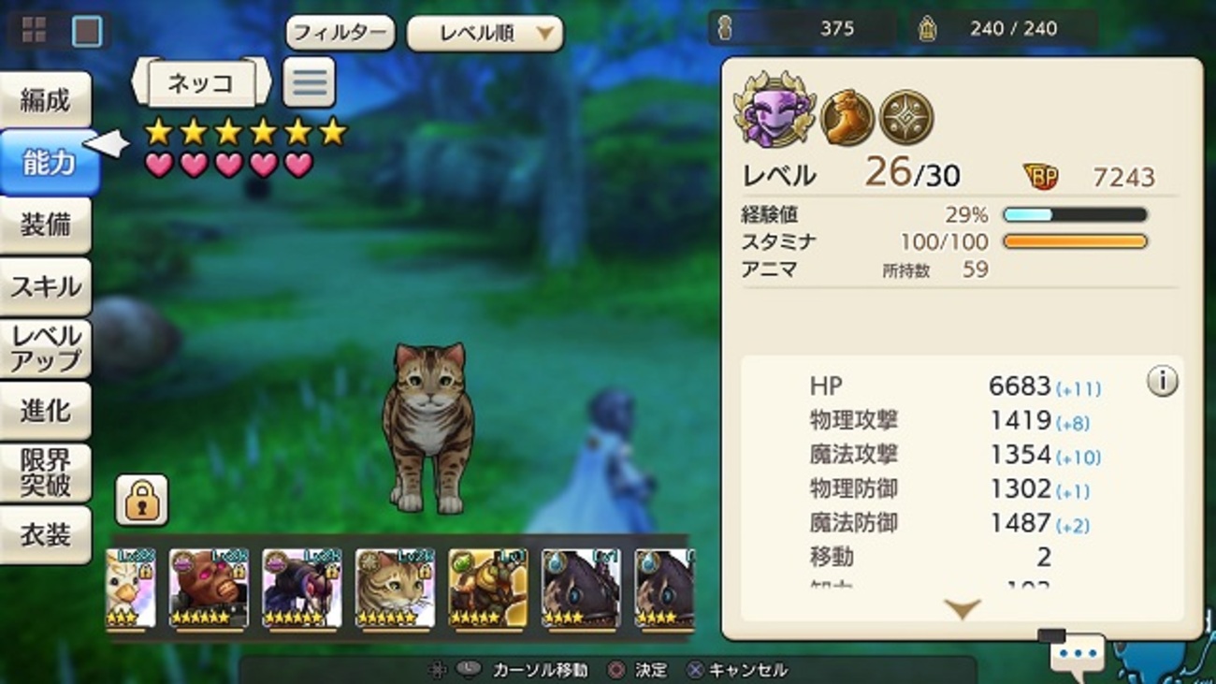Open the フィルター filter button
The width and height of the screenshot is (1216, 684).
[x=340, y=34]
